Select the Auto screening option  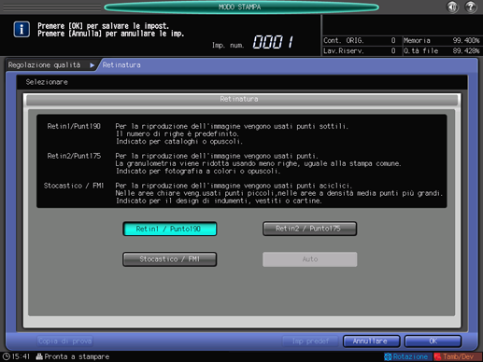click(x=309, y=259)
